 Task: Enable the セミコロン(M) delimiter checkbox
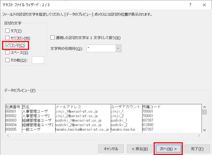pyautogui.click(x=7, y=38)
